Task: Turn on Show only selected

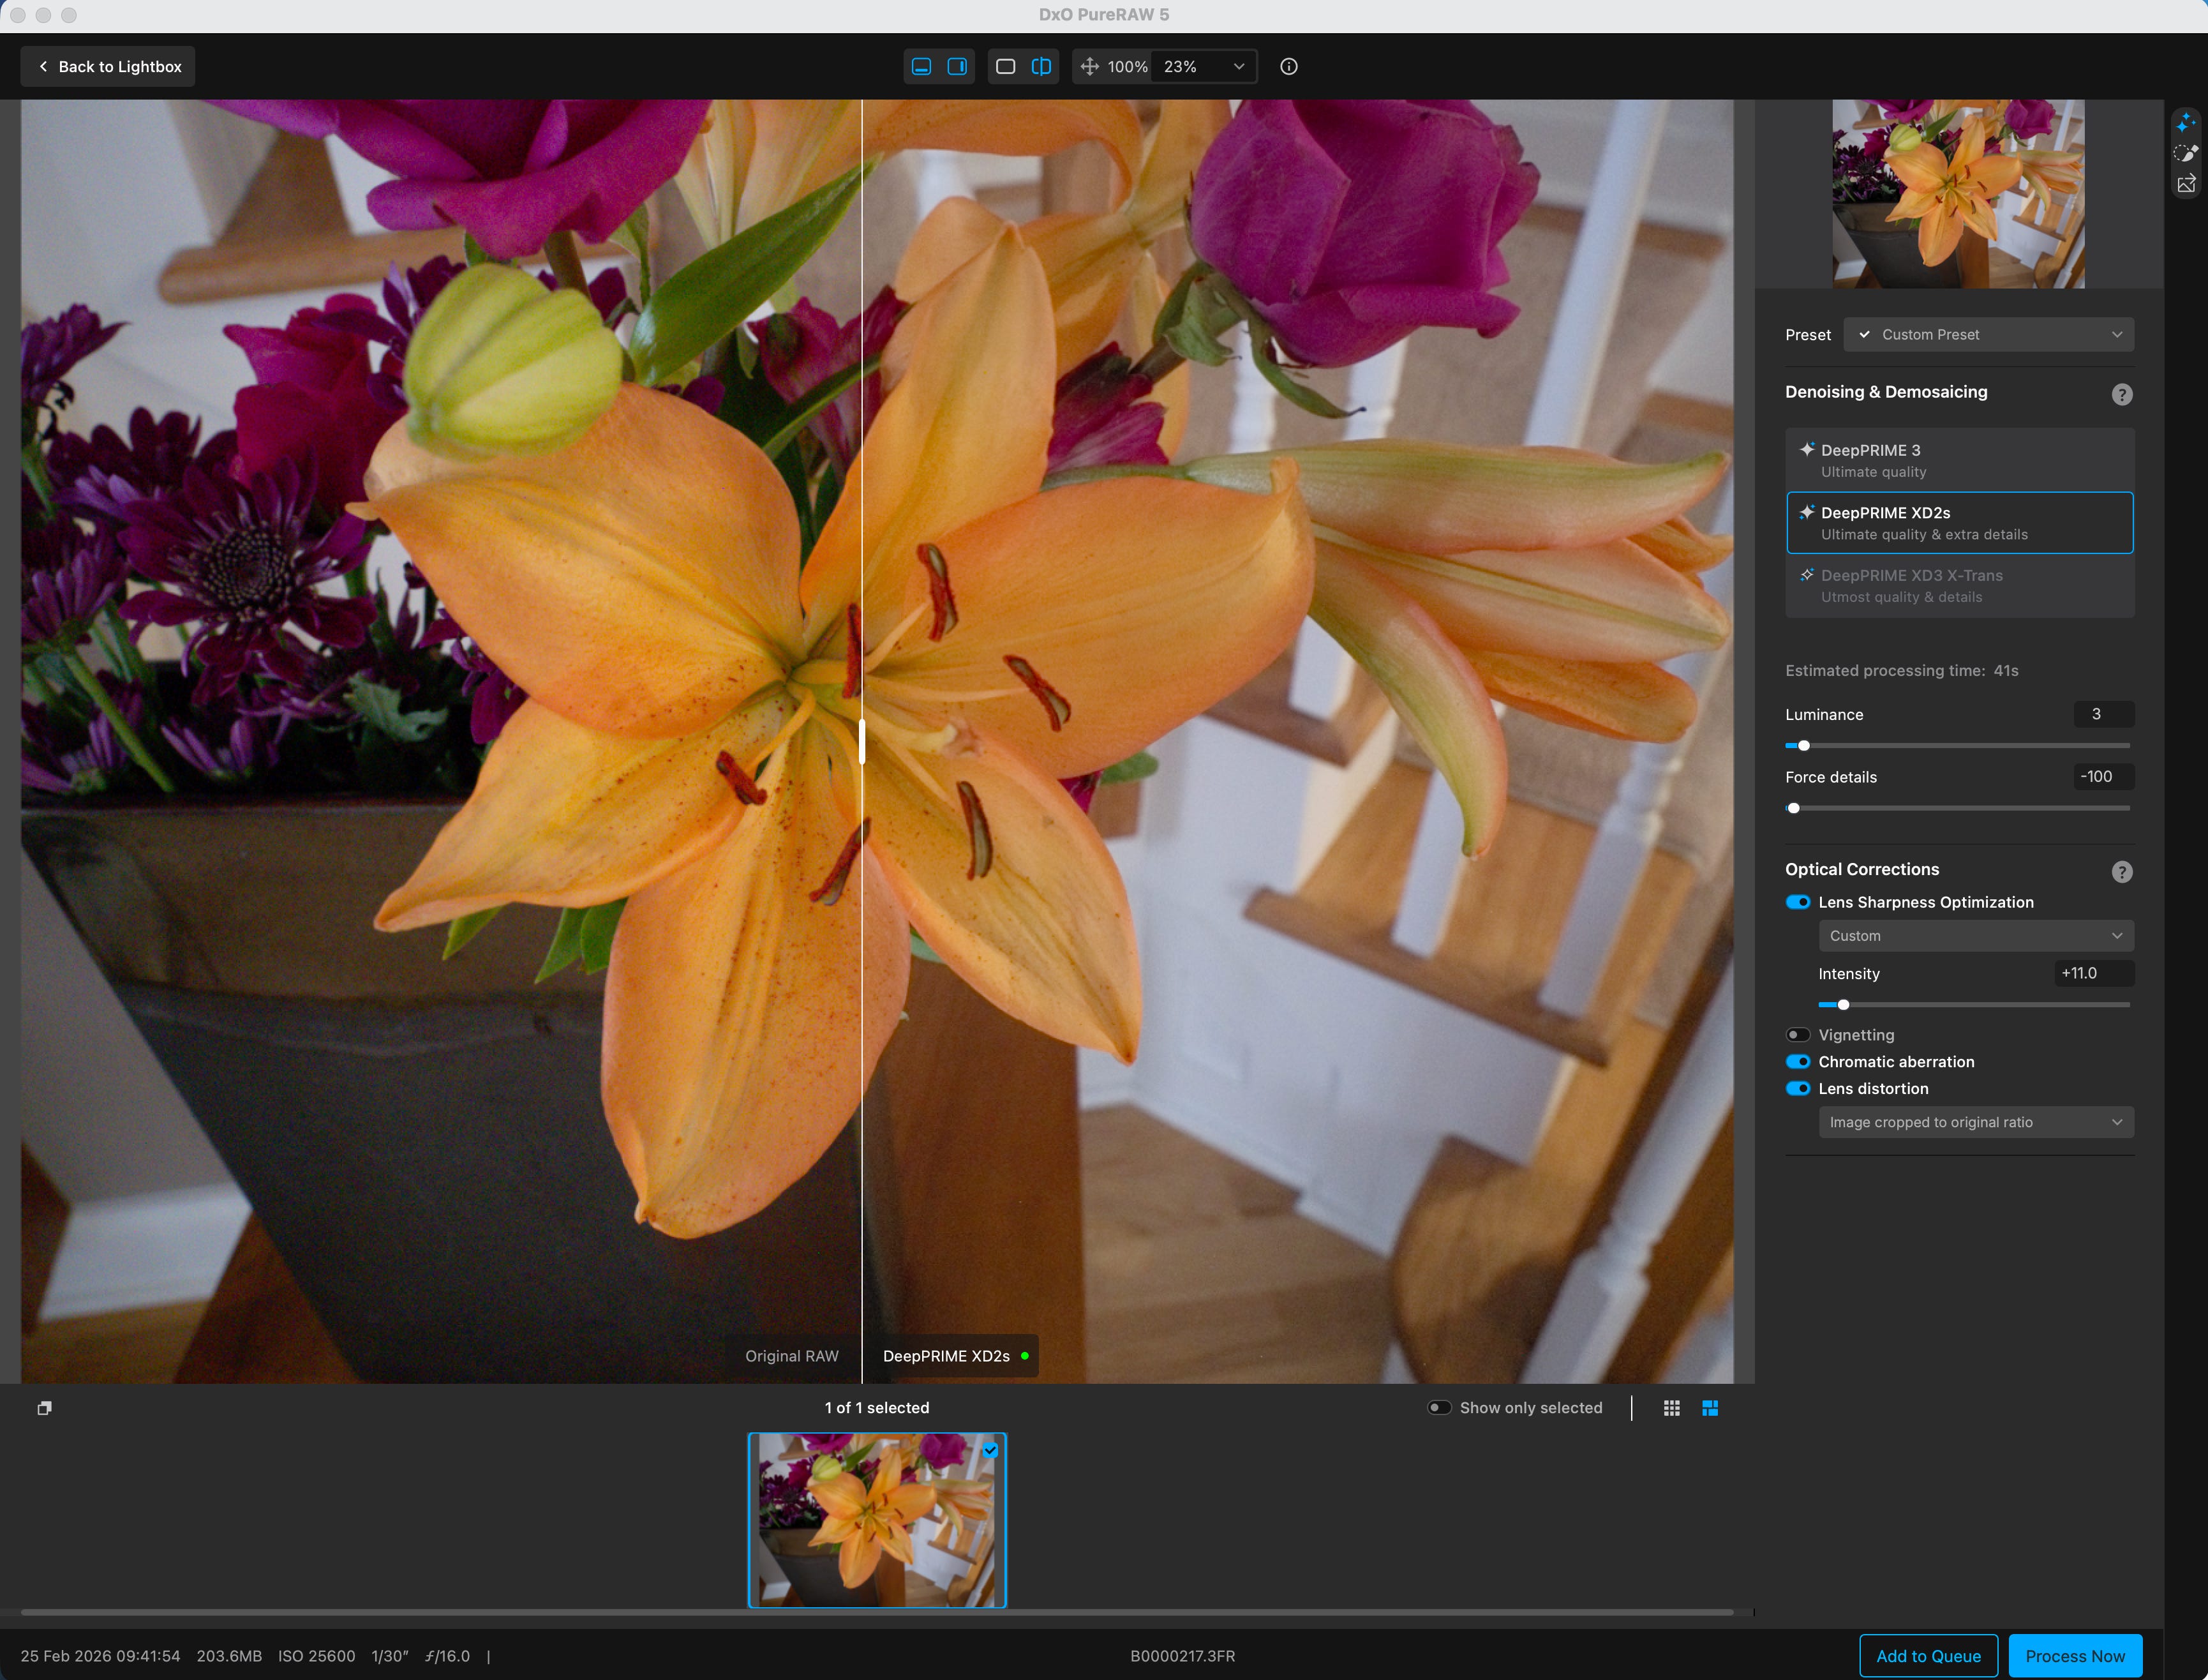Action: (1438, 1407)
